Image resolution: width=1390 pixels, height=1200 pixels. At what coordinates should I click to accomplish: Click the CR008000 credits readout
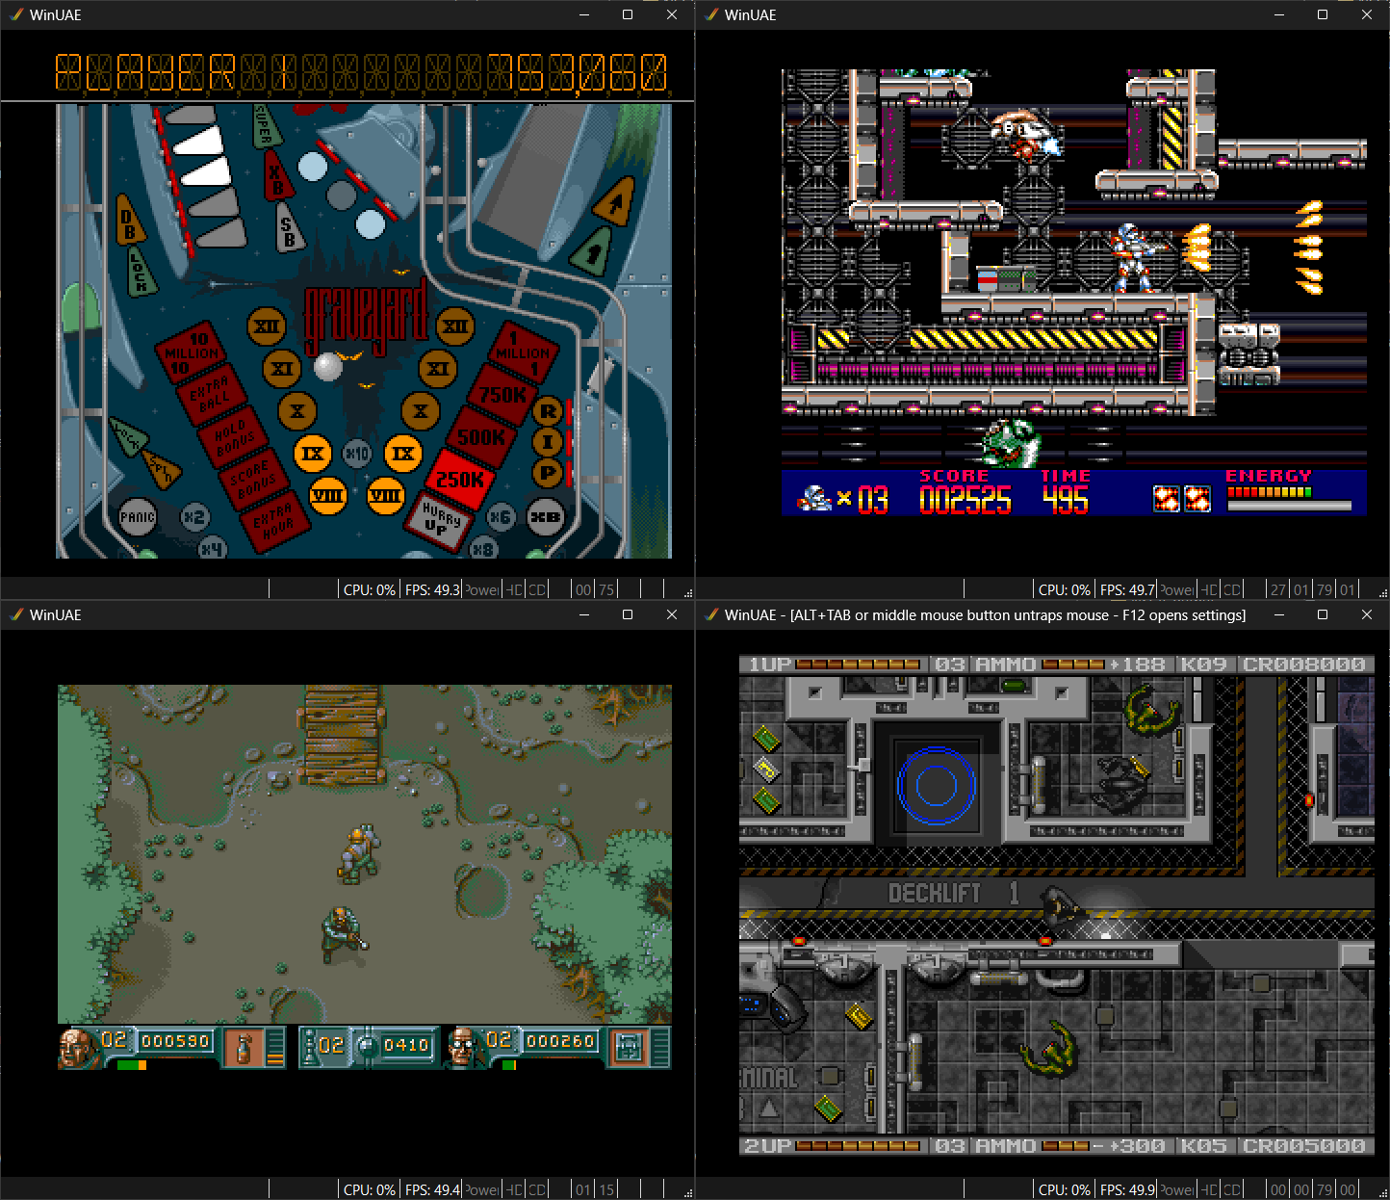[1304, 665]
